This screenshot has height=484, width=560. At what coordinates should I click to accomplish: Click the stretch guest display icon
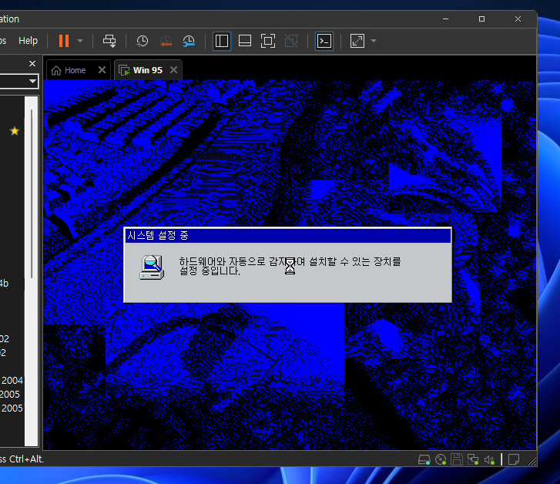tap(357, 41)
